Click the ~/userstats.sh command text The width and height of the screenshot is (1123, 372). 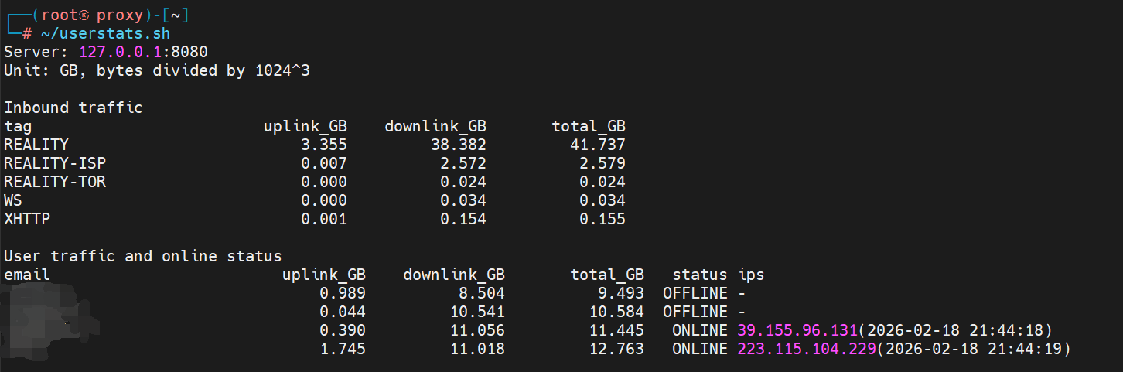click(x=105, y=34)
